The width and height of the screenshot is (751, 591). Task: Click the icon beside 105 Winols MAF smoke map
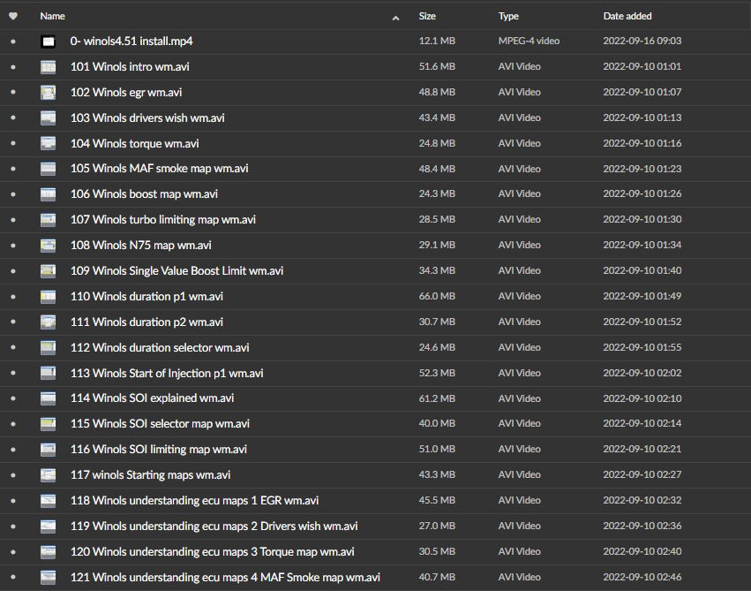tap(49, 169)
